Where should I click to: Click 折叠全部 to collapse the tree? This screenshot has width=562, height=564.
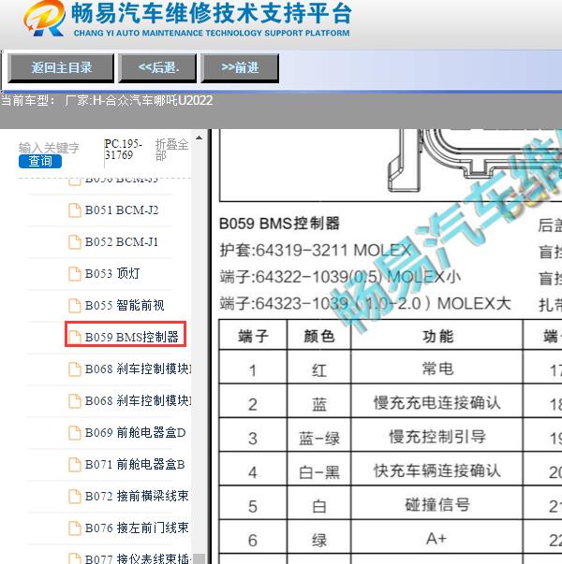[x=171, y=150]
